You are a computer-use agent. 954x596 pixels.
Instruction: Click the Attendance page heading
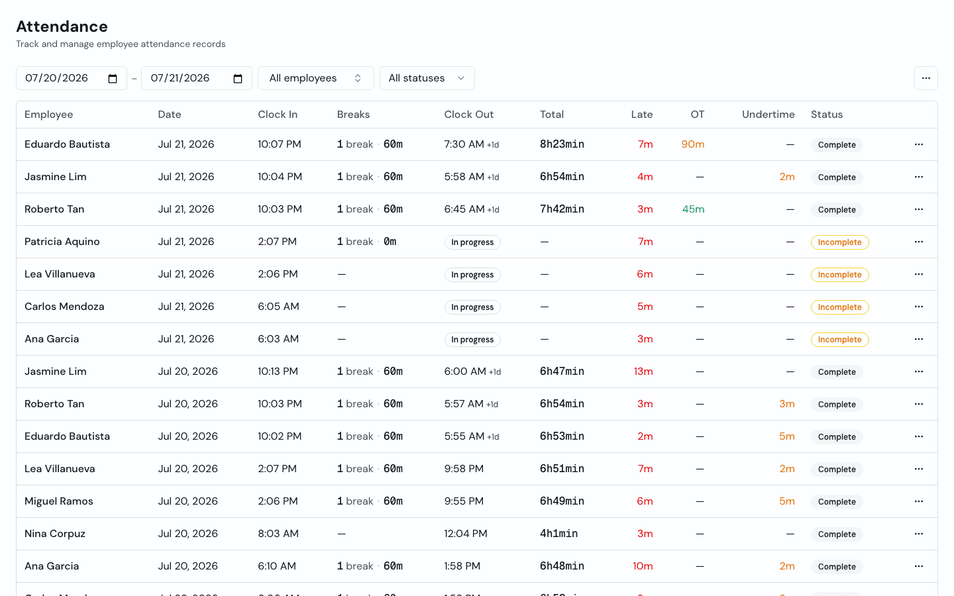click(x=62, y=26)
